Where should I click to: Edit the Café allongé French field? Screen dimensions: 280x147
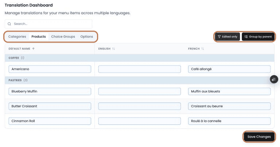click(x=229, y=69)
